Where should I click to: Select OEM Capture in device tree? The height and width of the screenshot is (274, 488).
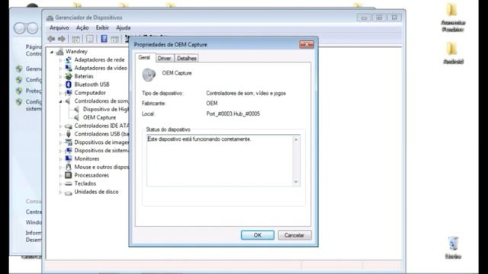(x=99, y=117)
